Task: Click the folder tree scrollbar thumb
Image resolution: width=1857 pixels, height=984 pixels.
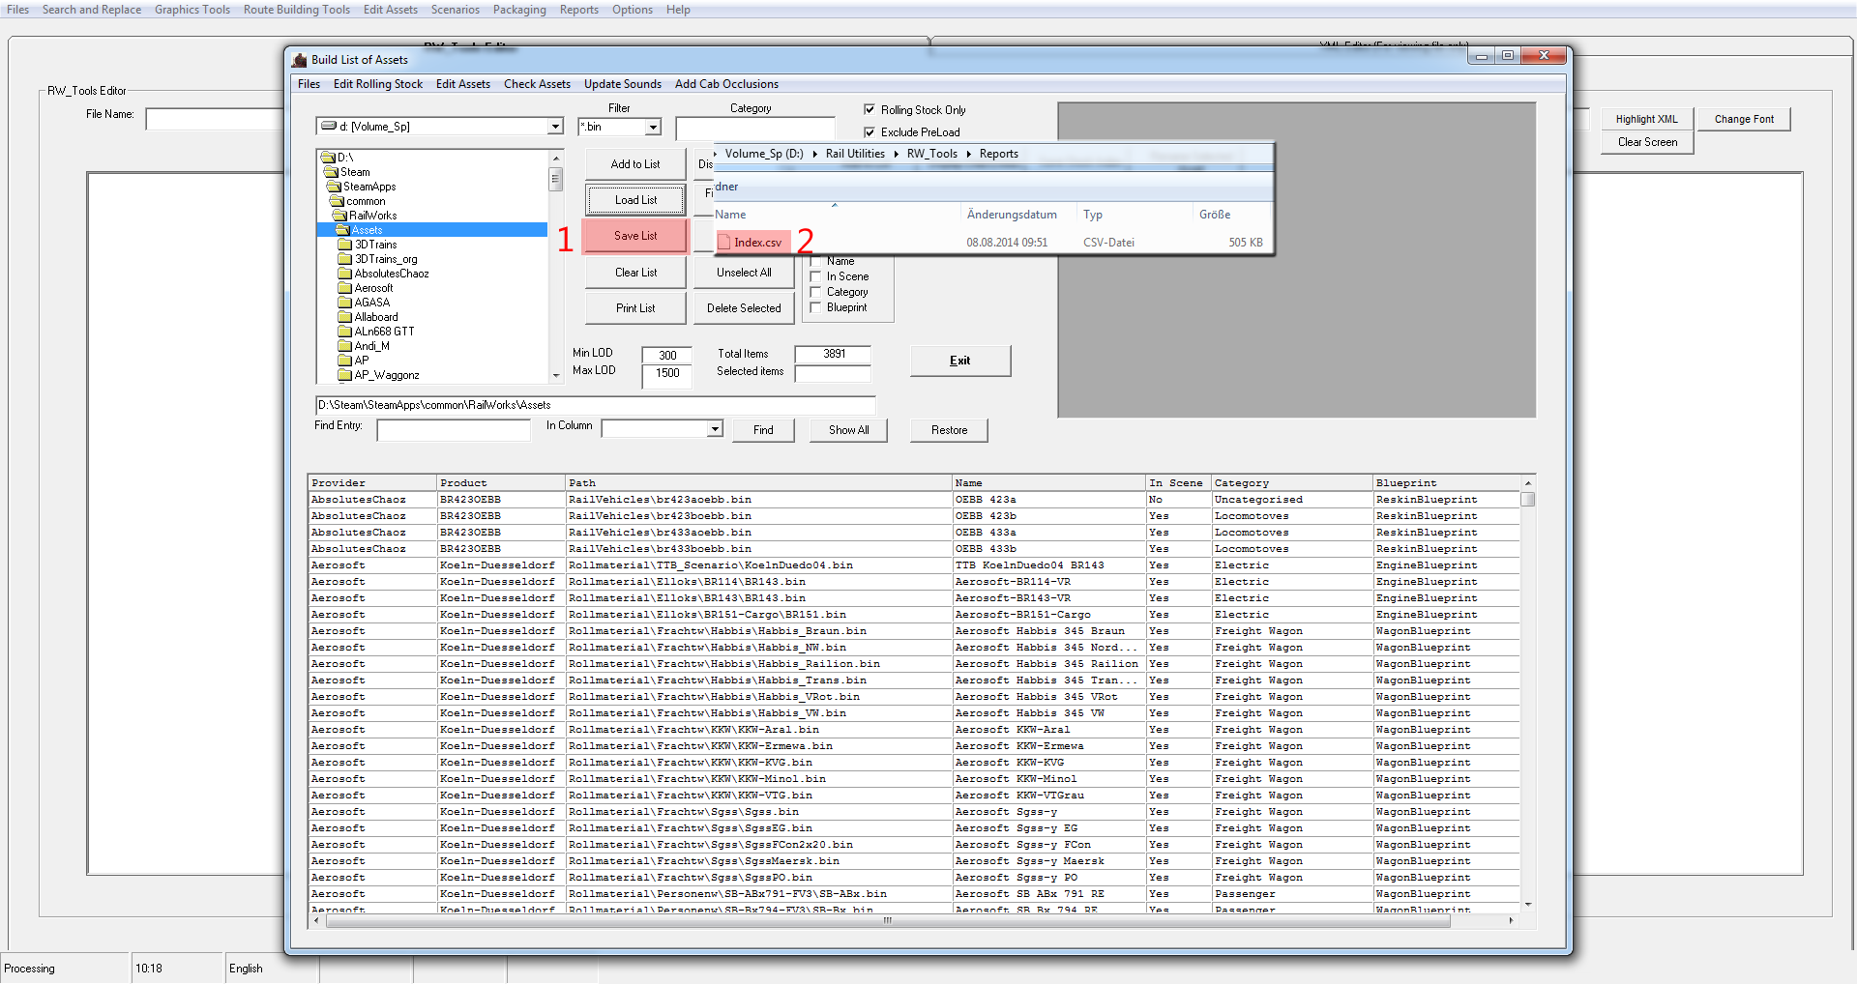Action: [556, 180]
